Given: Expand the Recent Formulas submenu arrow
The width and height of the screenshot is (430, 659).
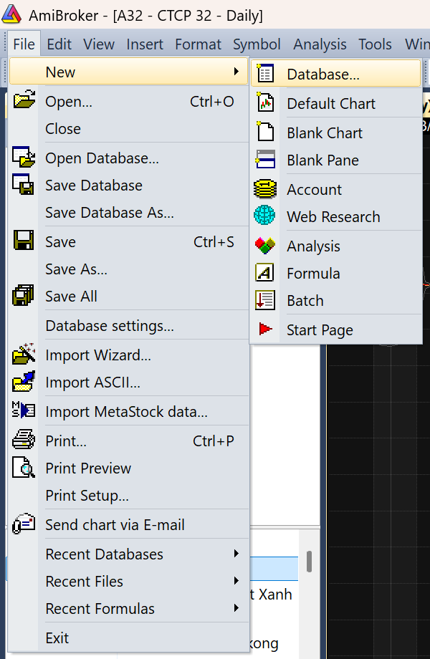Looking at the screenshot, I should [236, 607].
